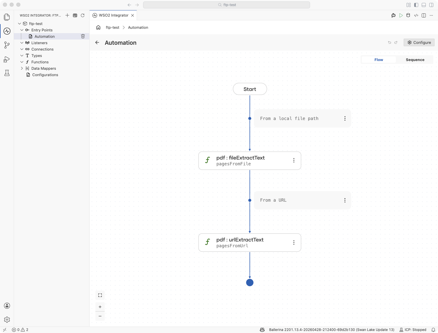The height and width of the screenshot is (333, 438).
Task: Click the 'From a URL' comment box
Action: (x=302, y=200)
